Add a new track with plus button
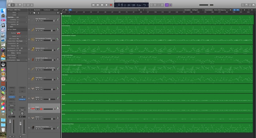 (30, 13)
